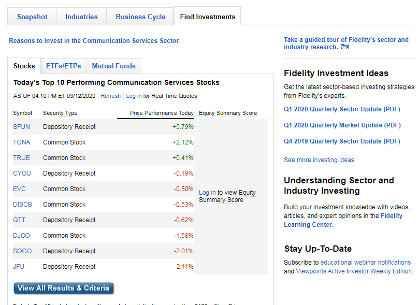
Task: Click the -0.19% value in CYOU row
Action: click(184, 173)
